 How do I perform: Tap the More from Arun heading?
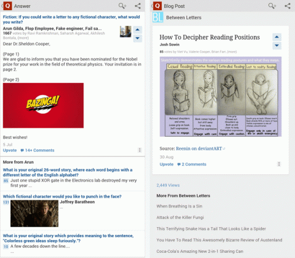click(x=18, y=162)
